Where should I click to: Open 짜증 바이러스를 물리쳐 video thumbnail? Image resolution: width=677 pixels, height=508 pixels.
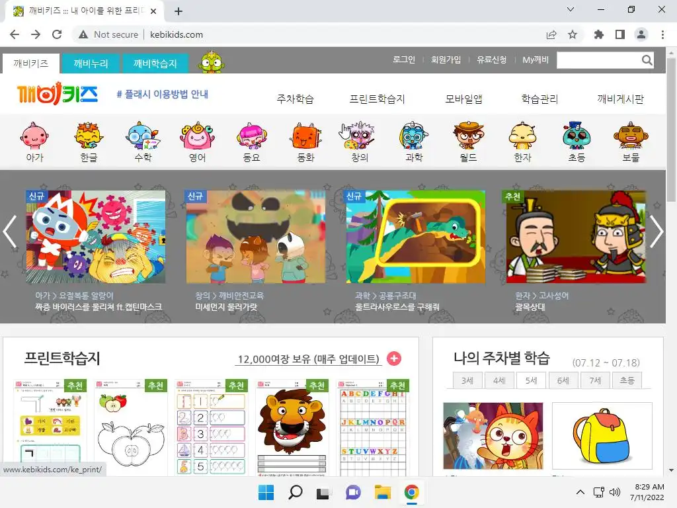point(96,237)
